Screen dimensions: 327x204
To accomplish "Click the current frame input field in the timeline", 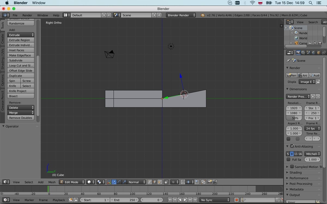I will tap(152, 200).
